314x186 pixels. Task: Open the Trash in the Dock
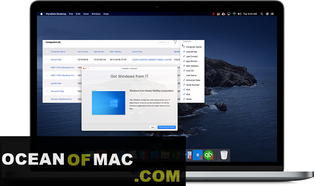click(x=224, y=155)
